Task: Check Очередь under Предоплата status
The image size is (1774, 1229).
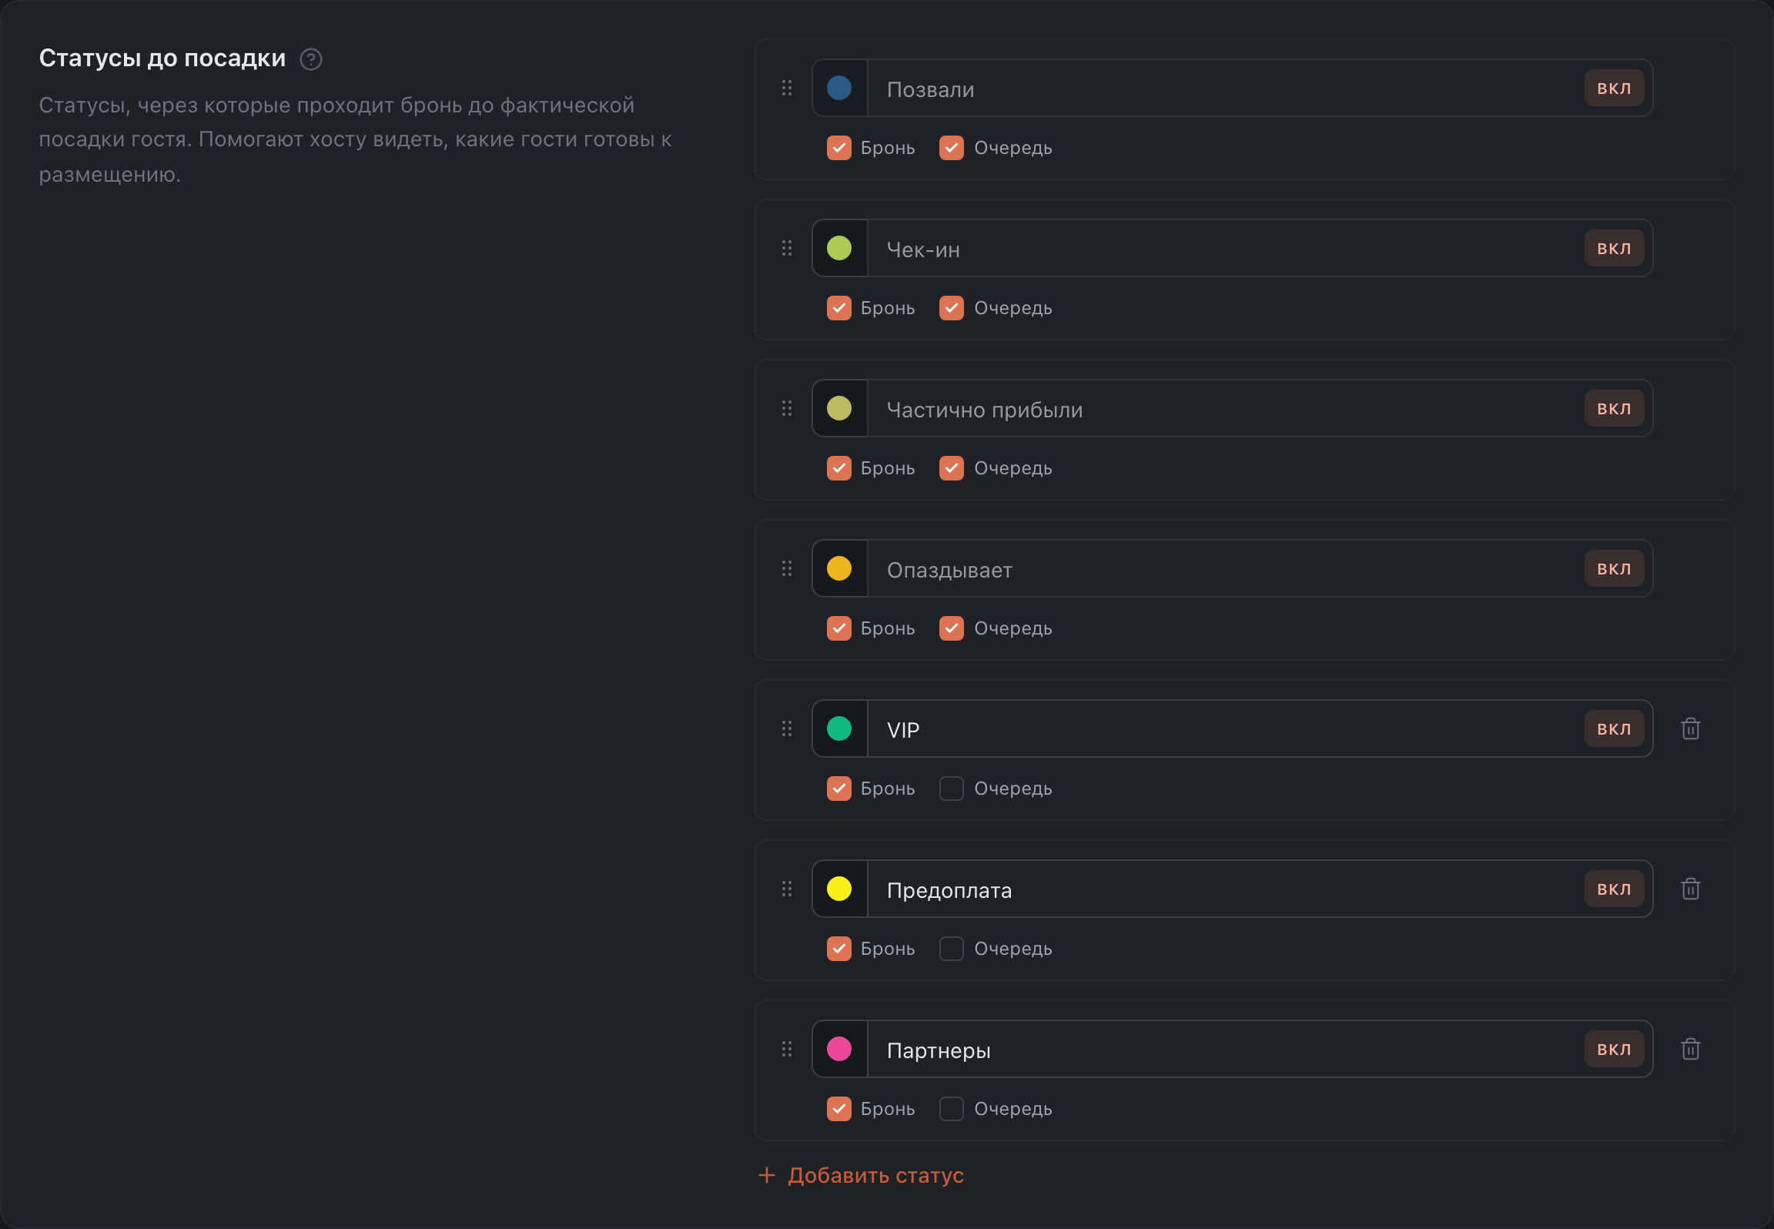Action: pos(952,949)
